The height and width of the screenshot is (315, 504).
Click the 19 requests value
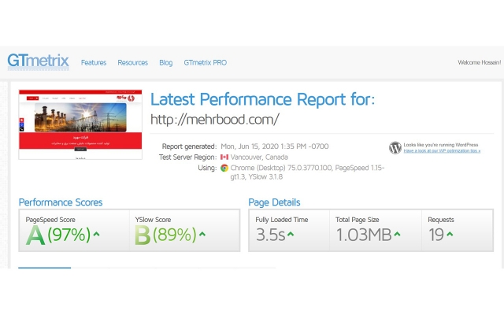(x=436, y=235)
